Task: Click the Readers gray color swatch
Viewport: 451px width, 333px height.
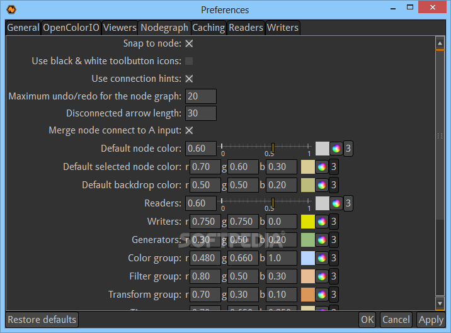Action: tap(322, 203)
